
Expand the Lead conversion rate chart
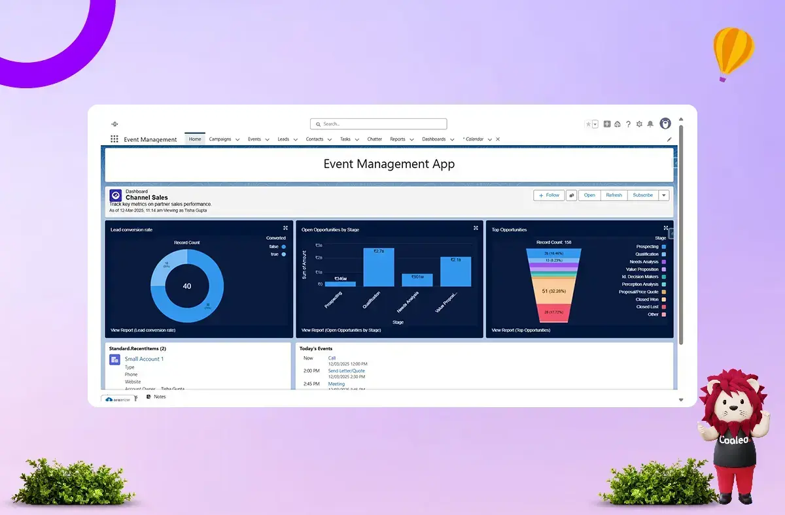pyautogui.click(x=285, y=228)
